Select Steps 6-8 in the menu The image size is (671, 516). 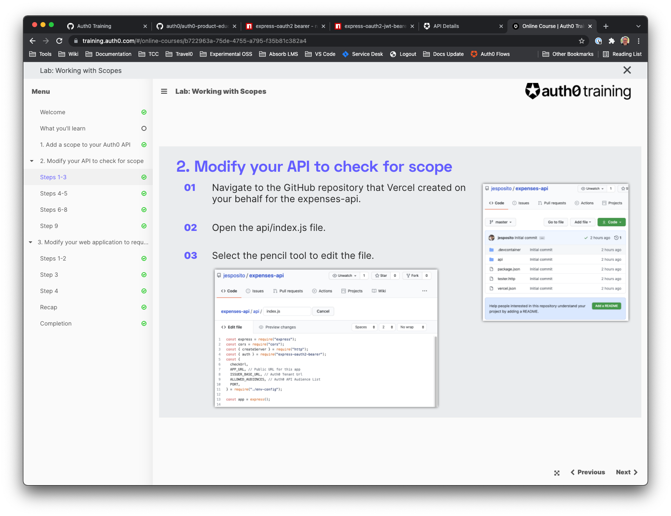(53, 210)
